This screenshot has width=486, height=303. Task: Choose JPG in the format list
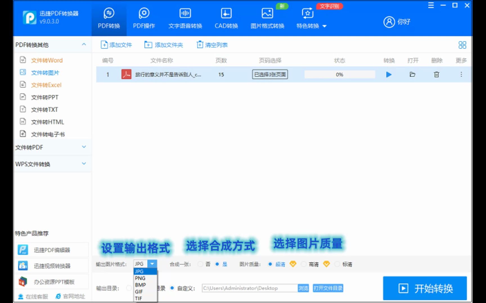[x=145, y=271]
